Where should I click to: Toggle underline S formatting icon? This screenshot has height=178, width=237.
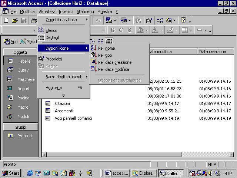[x=130, y=30]
